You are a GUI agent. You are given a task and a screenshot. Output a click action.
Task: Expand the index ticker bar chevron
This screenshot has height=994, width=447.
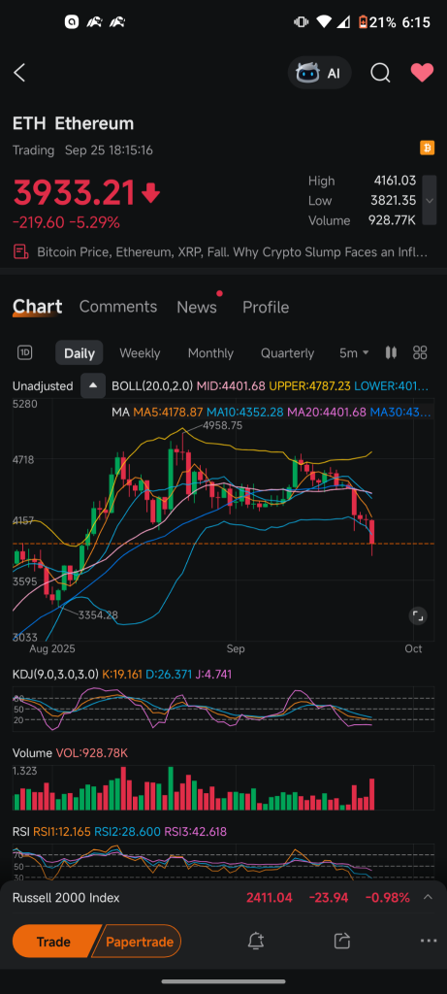[428, 897]
